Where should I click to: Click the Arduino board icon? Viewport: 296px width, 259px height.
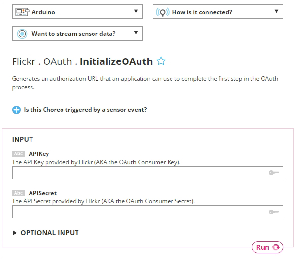[22, 12]
